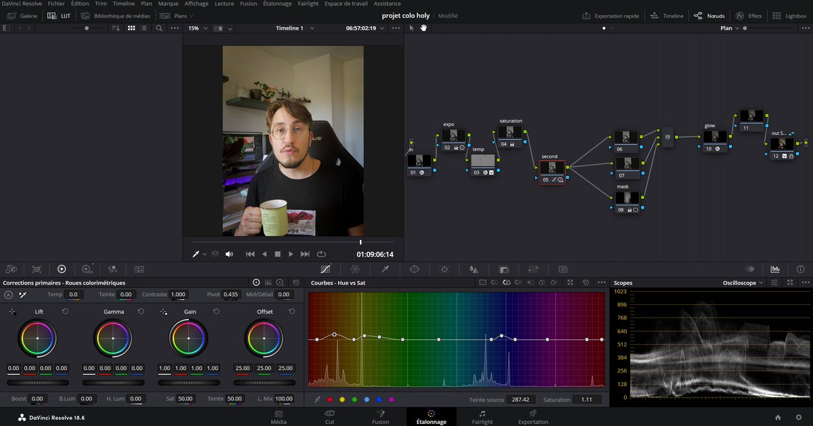Switch to the Fusion page tab
Image resolution: width=813 pixels, height=426 pixels.
(x=381, y=417)
